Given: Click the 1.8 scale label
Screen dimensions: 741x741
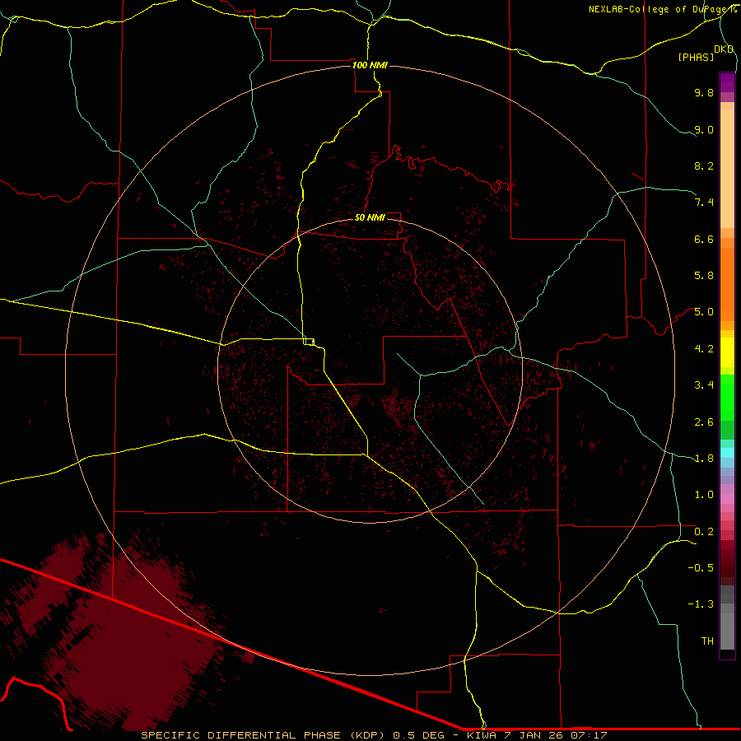Looking at the screenshot, I should click(x=704, y=459).
